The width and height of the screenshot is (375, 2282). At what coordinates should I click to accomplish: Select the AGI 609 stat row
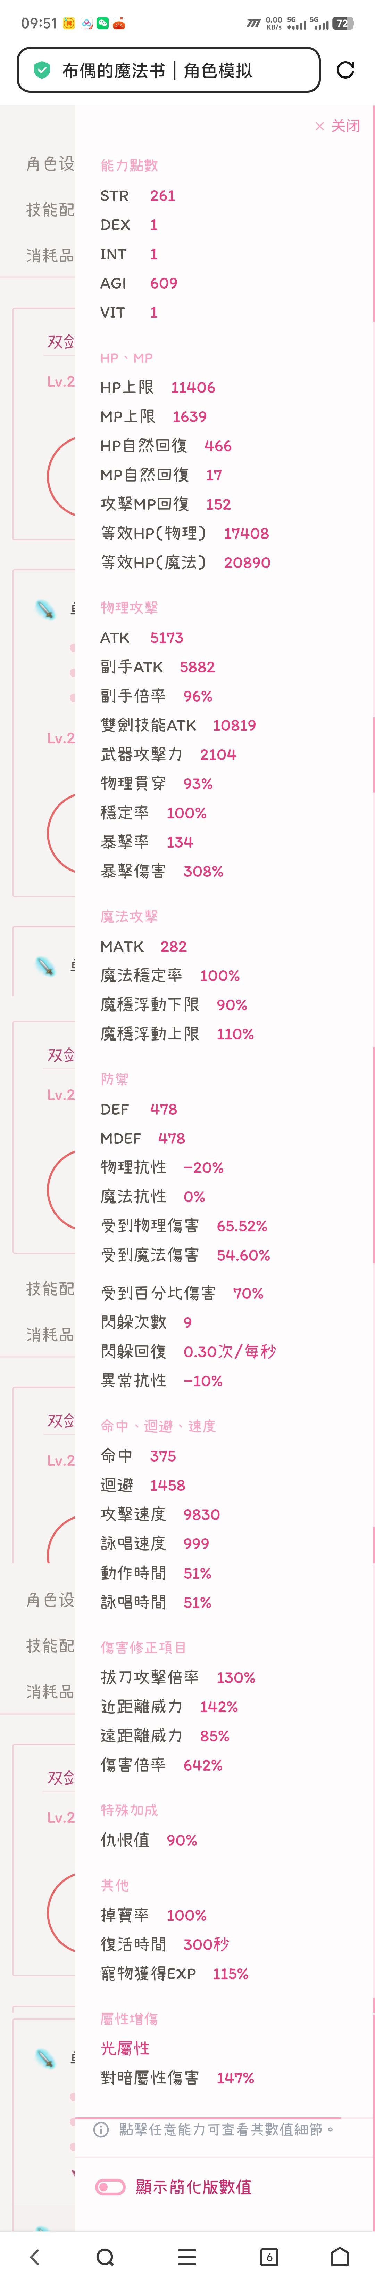coord(139,283)
